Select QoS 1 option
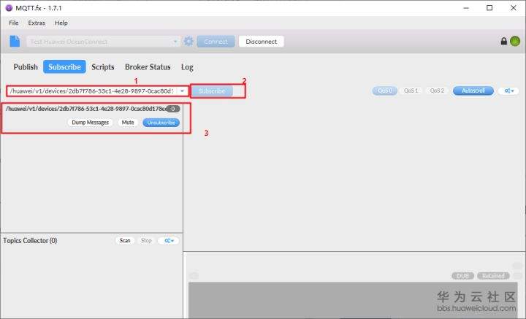526x319 pixels. [x=411, y=91]
